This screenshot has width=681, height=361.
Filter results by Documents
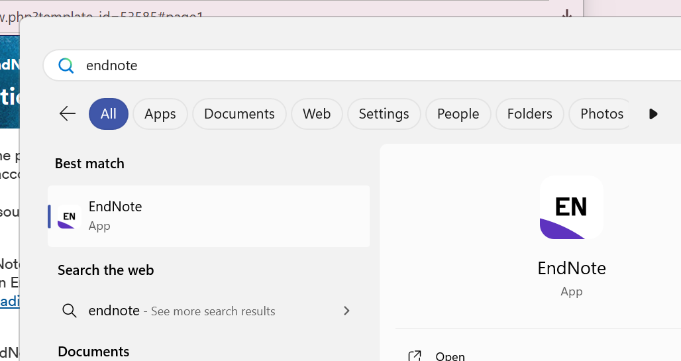tap(239, 114)
